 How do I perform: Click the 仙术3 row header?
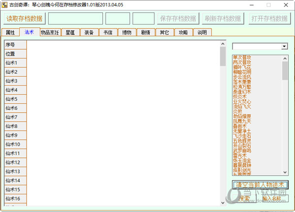pyautogui.click(x=15, y=81)
